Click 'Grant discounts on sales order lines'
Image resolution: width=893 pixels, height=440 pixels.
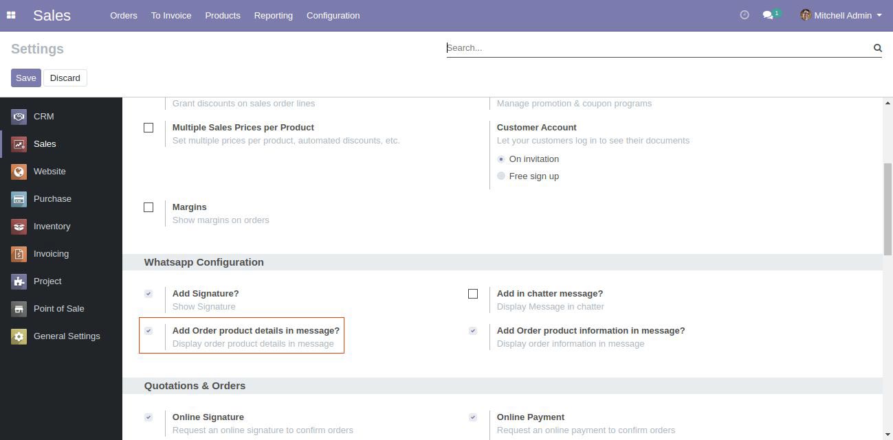[243, 104]
